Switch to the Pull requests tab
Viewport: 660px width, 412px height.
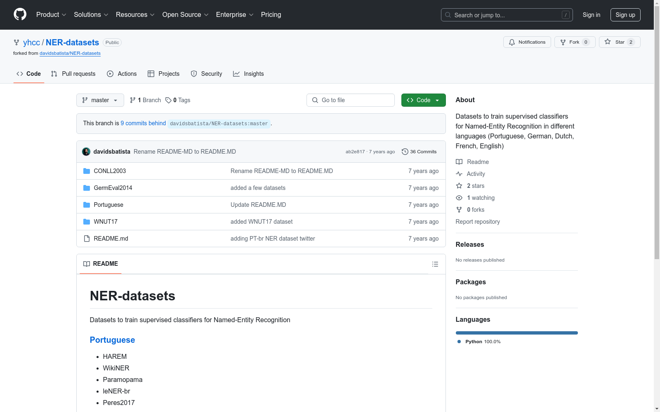(x=73, y=74)
